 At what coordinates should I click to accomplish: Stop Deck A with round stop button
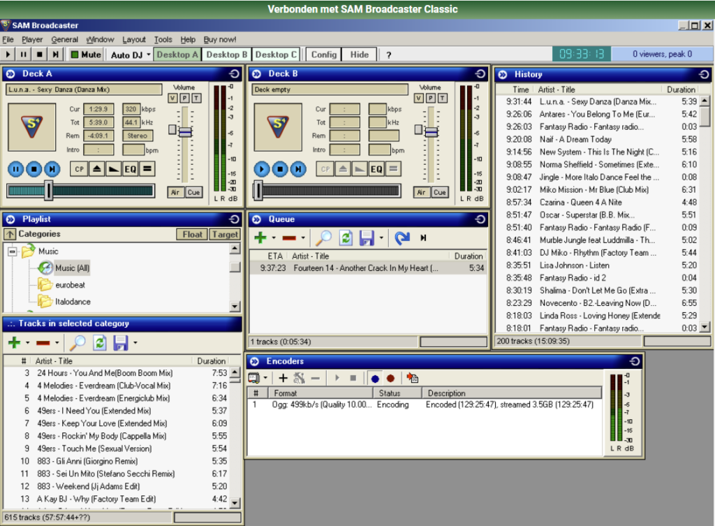[x=34, y=169]
